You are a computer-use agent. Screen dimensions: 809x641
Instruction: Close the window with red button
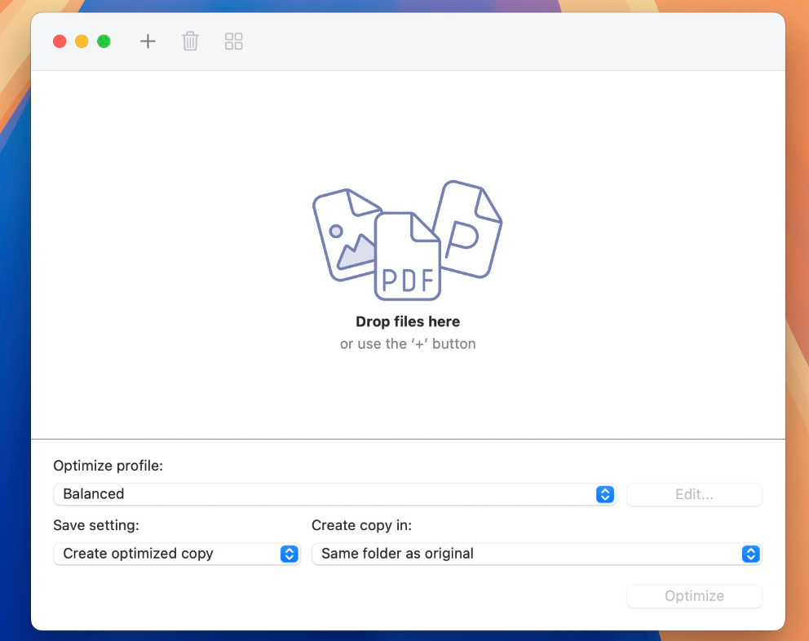[60, 42]
